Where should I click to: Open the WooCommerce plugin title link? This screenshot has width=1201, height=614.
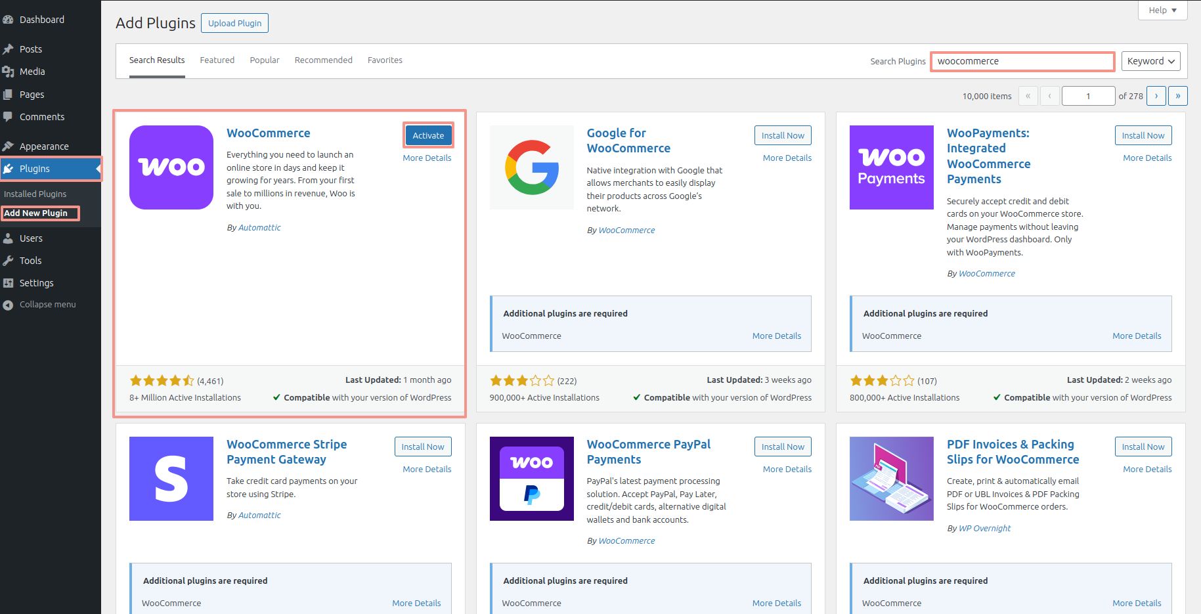click(269, 133)
